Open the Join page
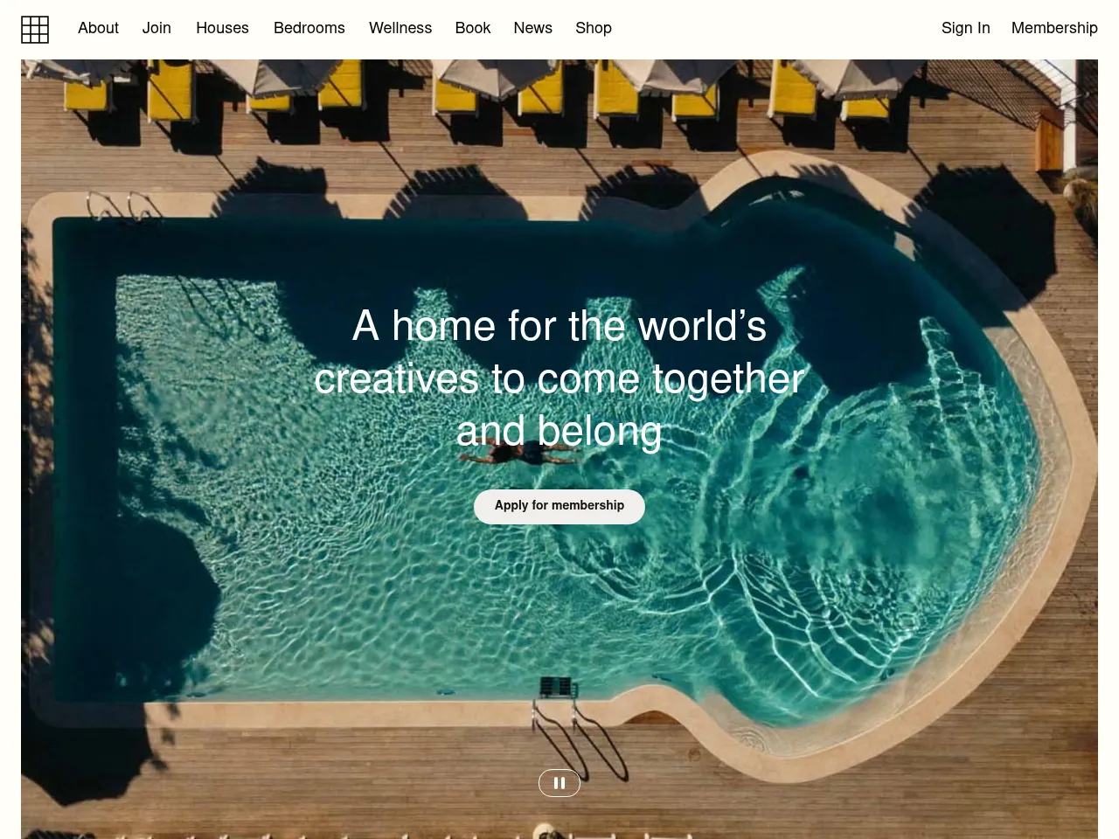The image size is (1119, 839). point(156,29)
